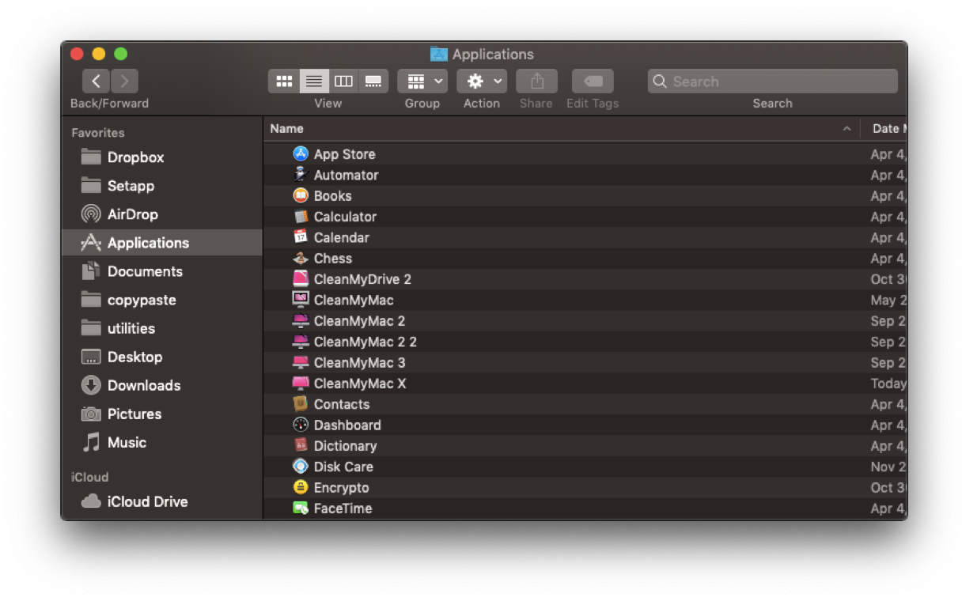Image resolution: width=962 pixels, height=601 pixels.
Task: Select the CleanMyMac 2 2 name text
Action: pos(365,342)
